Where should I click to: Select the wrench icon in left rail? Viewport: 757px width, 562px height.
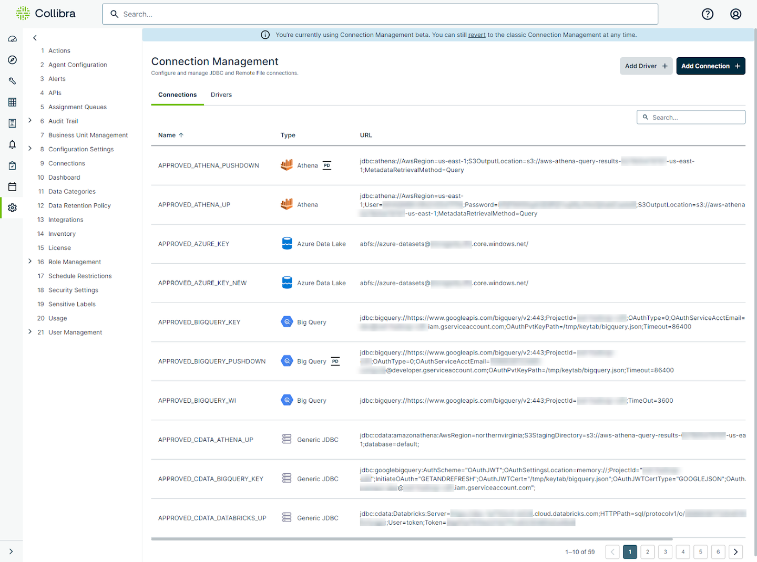tap(12, 81)
